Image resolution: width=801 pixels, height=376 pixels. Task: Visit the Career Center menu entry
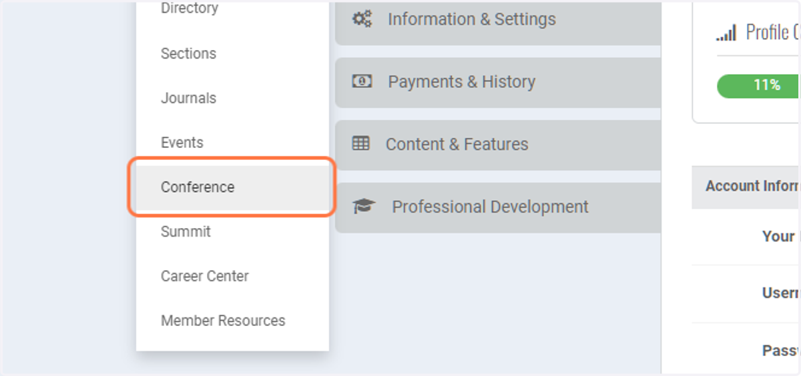tap(232, 276)
